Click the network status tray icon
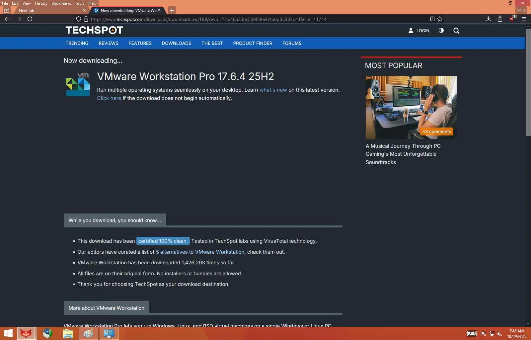 click(492, 334)
